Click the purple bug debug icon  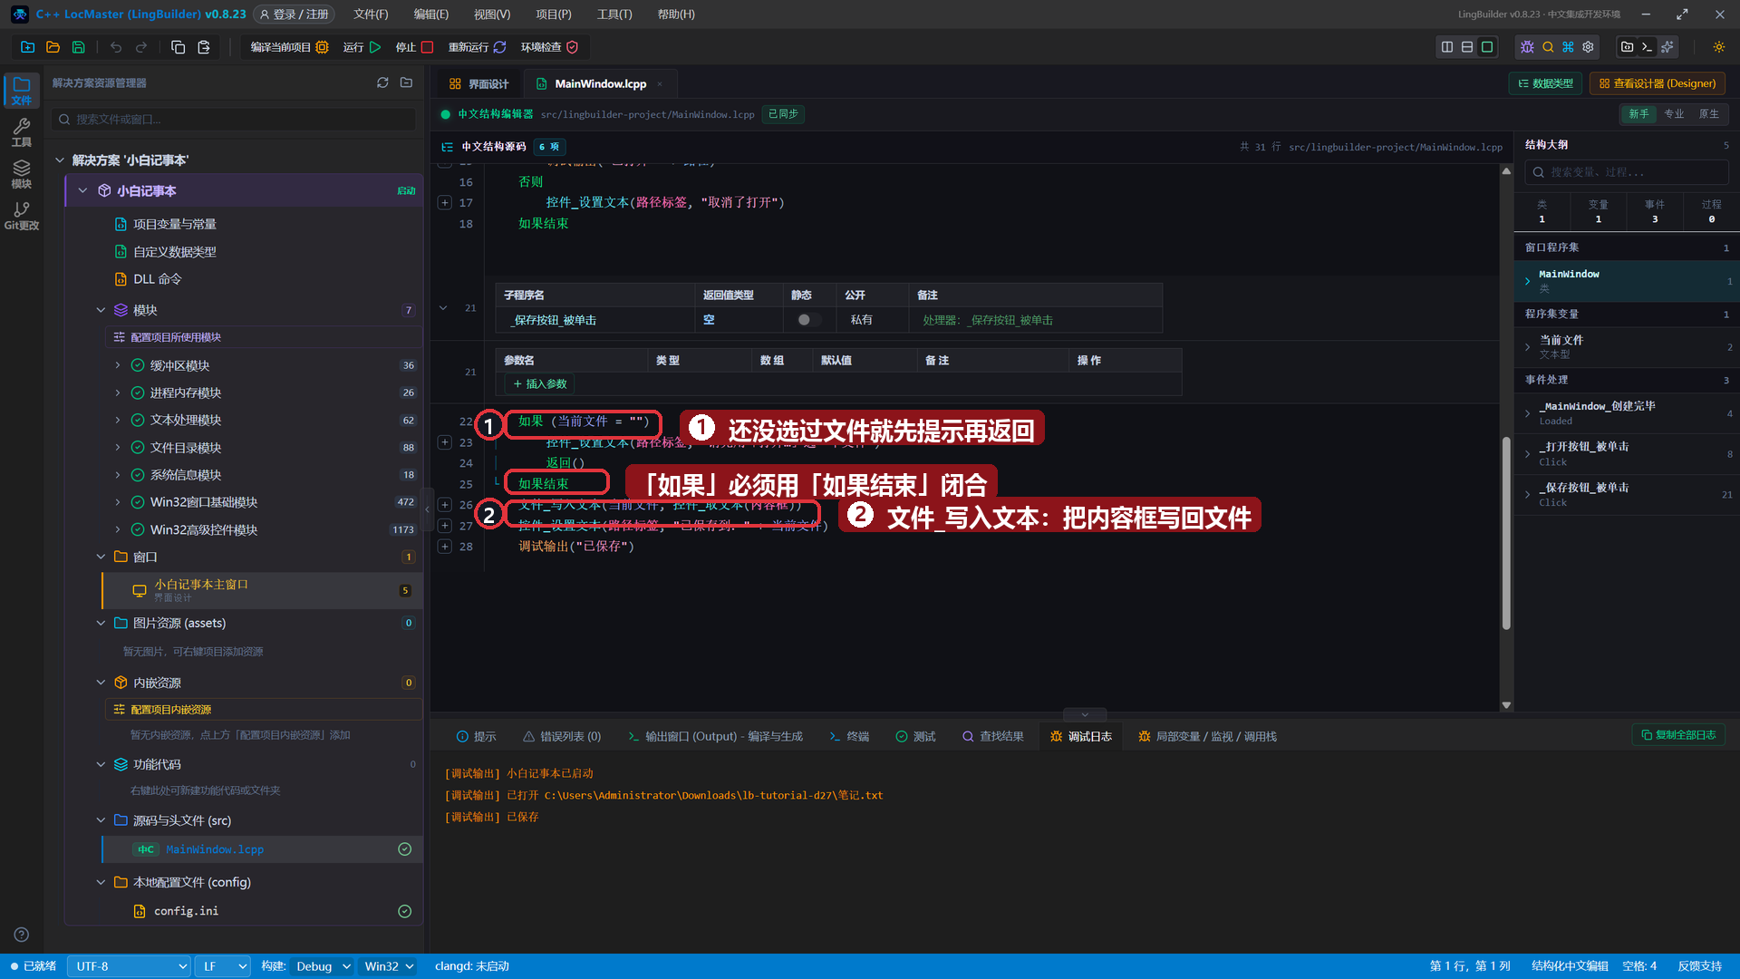point(1527,47)
